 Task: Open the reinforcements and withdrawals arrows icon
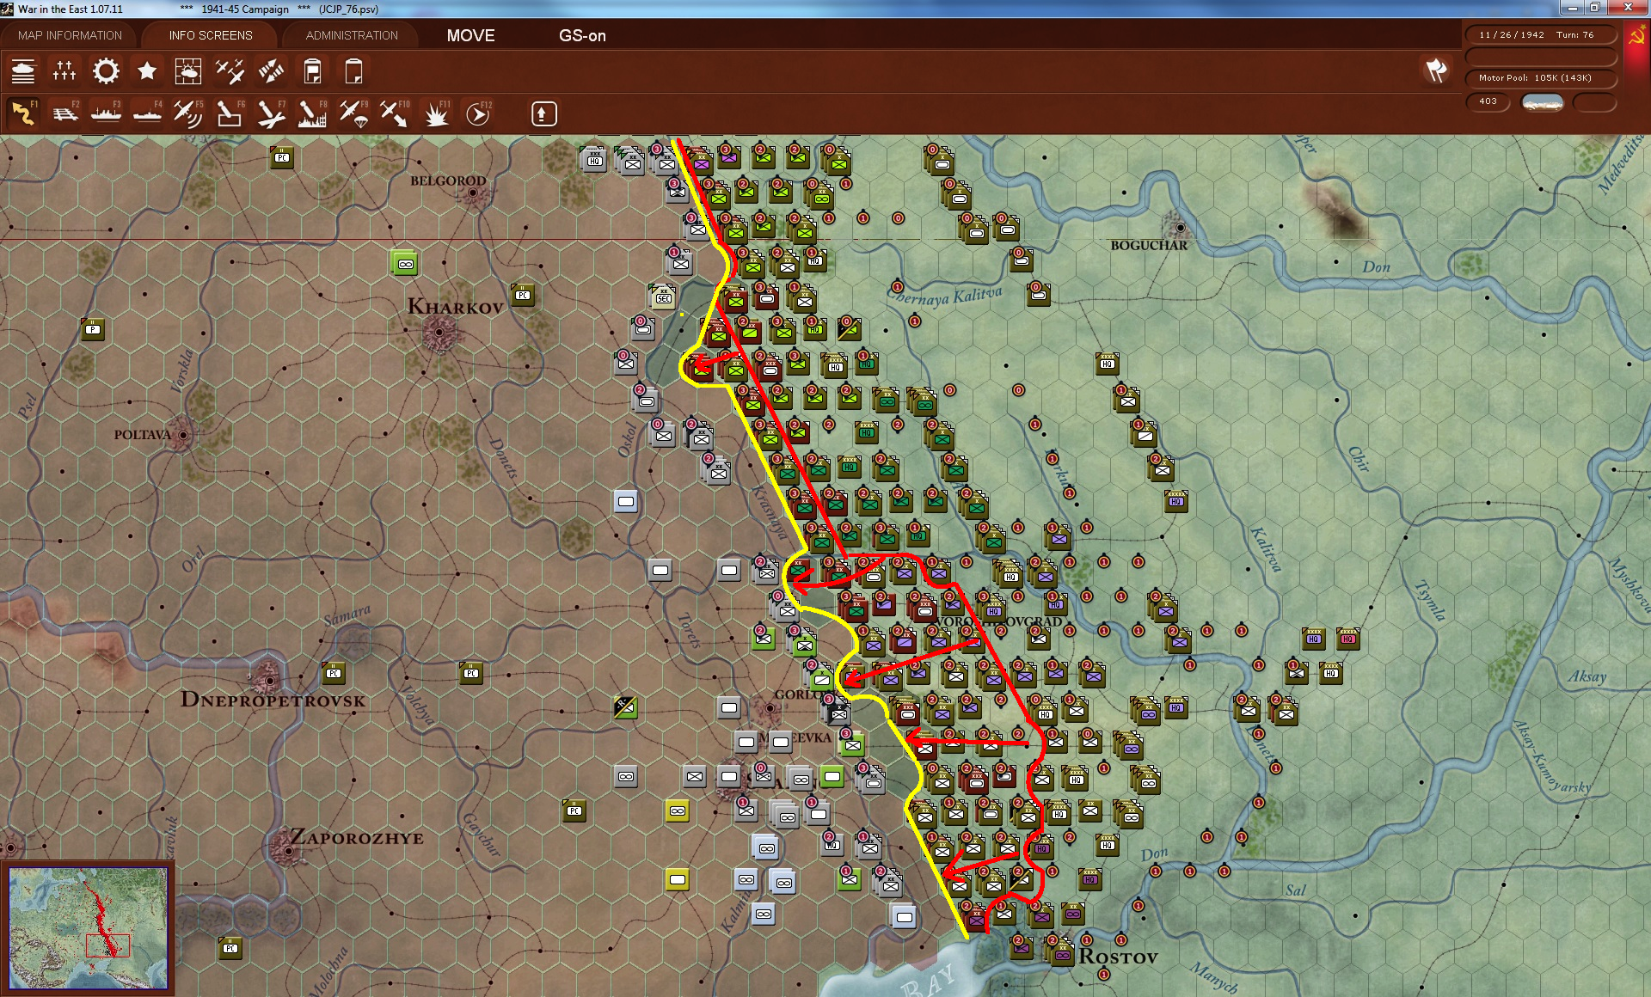[x=271, y=71]
